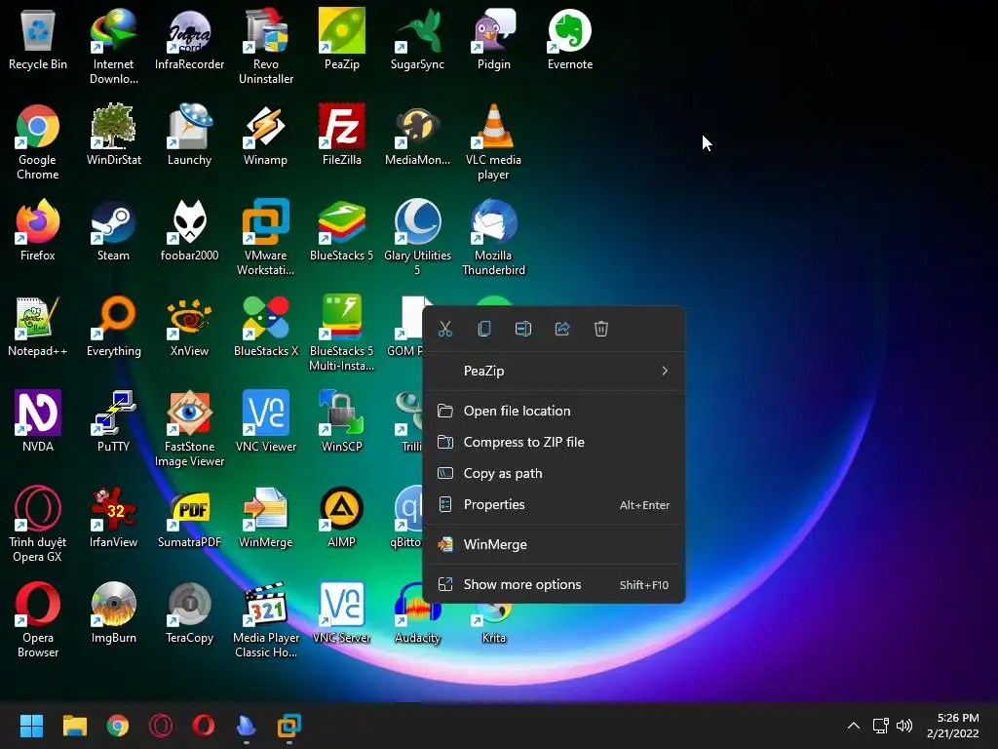The height and width of the screenshot is (749, 998).
Task: Select the WinMerge desktop shortcut
Action: point(266,516)
